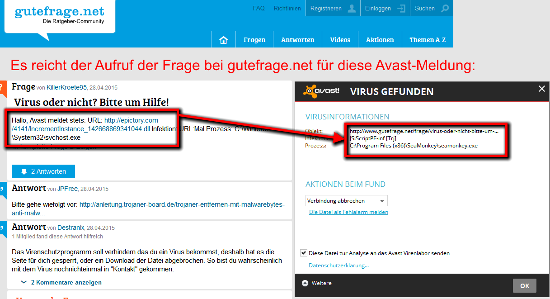Open the JPFree user profile
The height and width of the screenshot is (299, 550).
67,189
